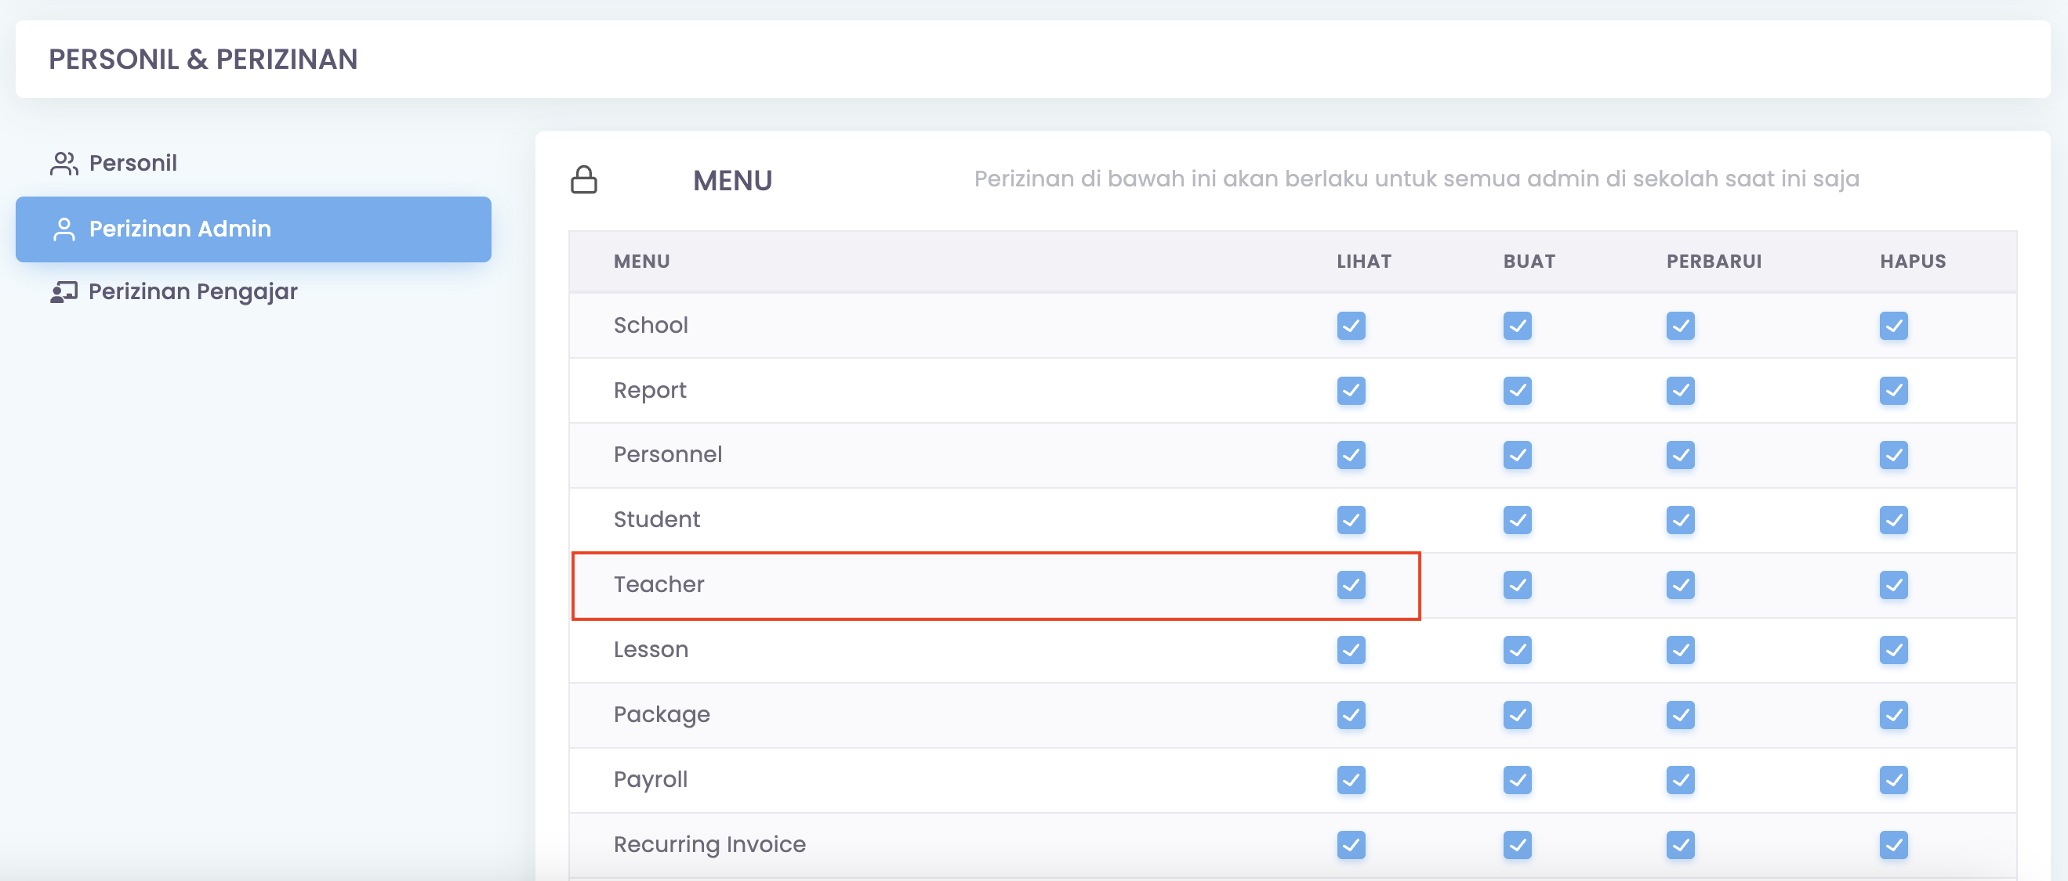Toggle Lihat checkbox for Payroll
Image resolution: width=2068 pixels, height=881 pixels.
point(1351,780)
